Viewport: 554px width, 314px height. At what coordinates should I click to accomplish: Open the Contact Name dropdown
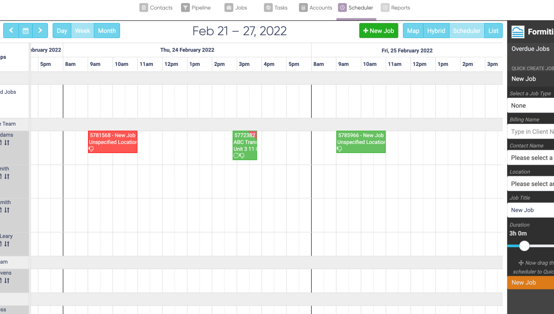click(531, 157)
